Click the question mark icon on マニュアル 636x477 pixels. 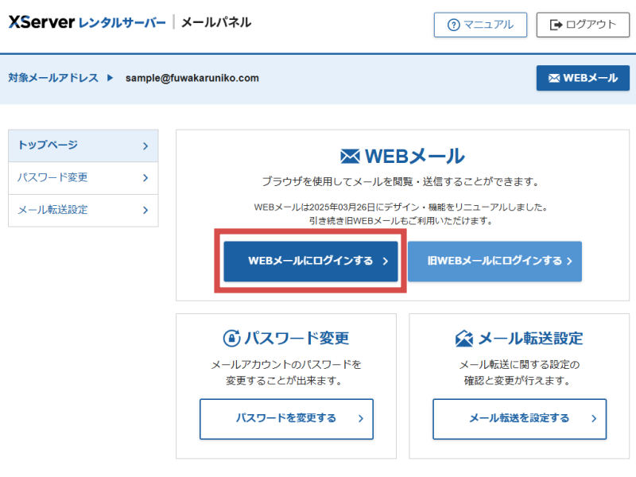coord(453,25)
